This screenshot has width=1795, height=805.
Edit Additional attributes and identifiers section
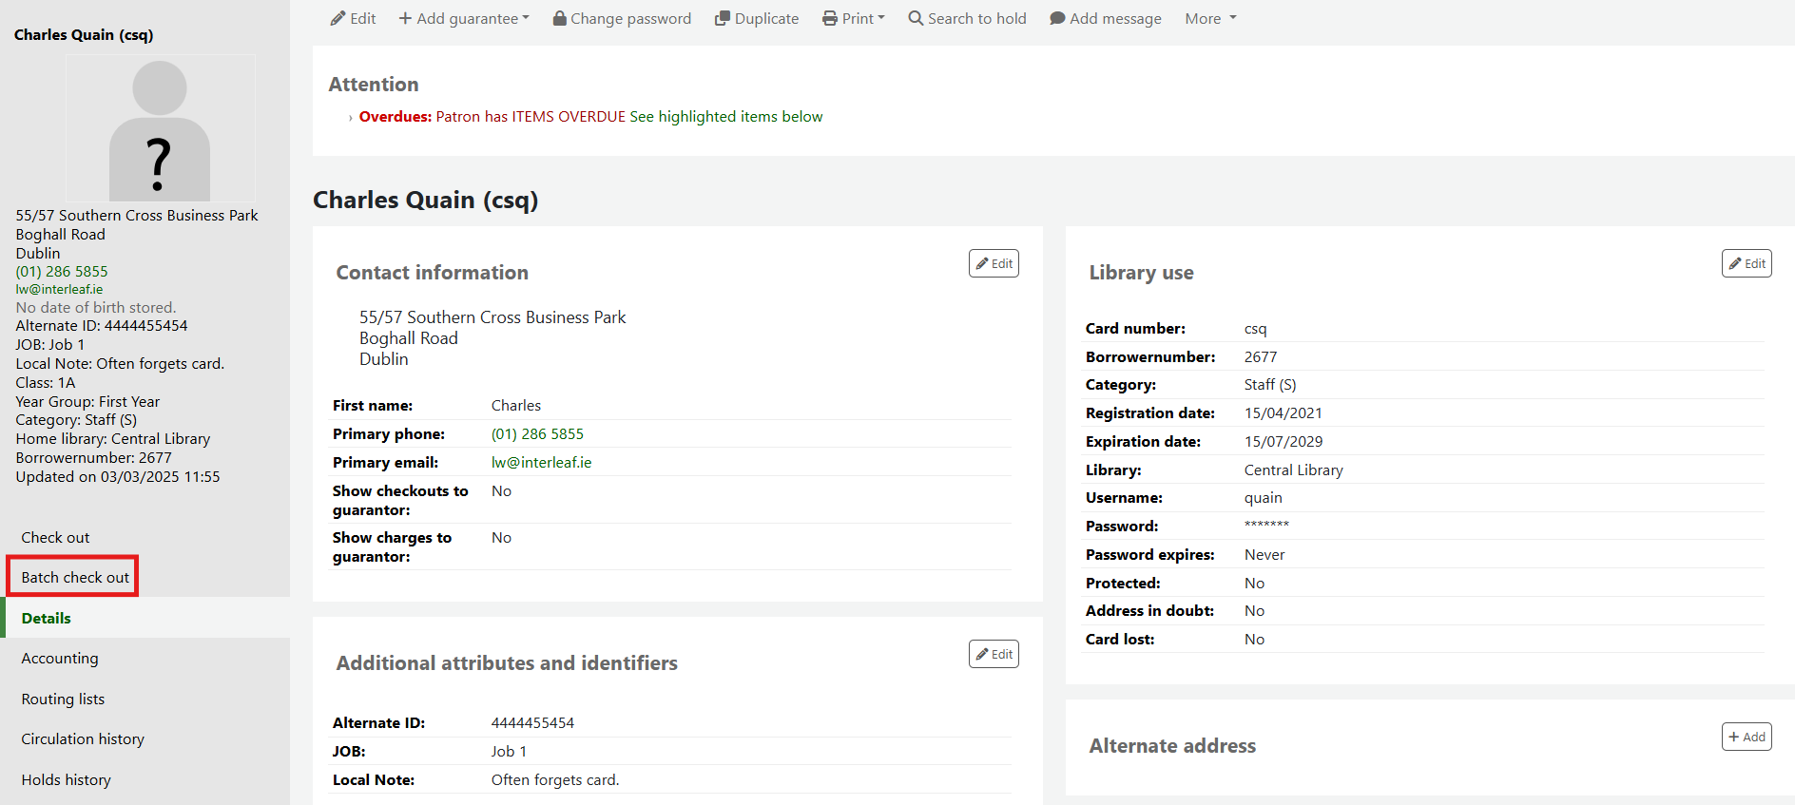pos(994,654)
